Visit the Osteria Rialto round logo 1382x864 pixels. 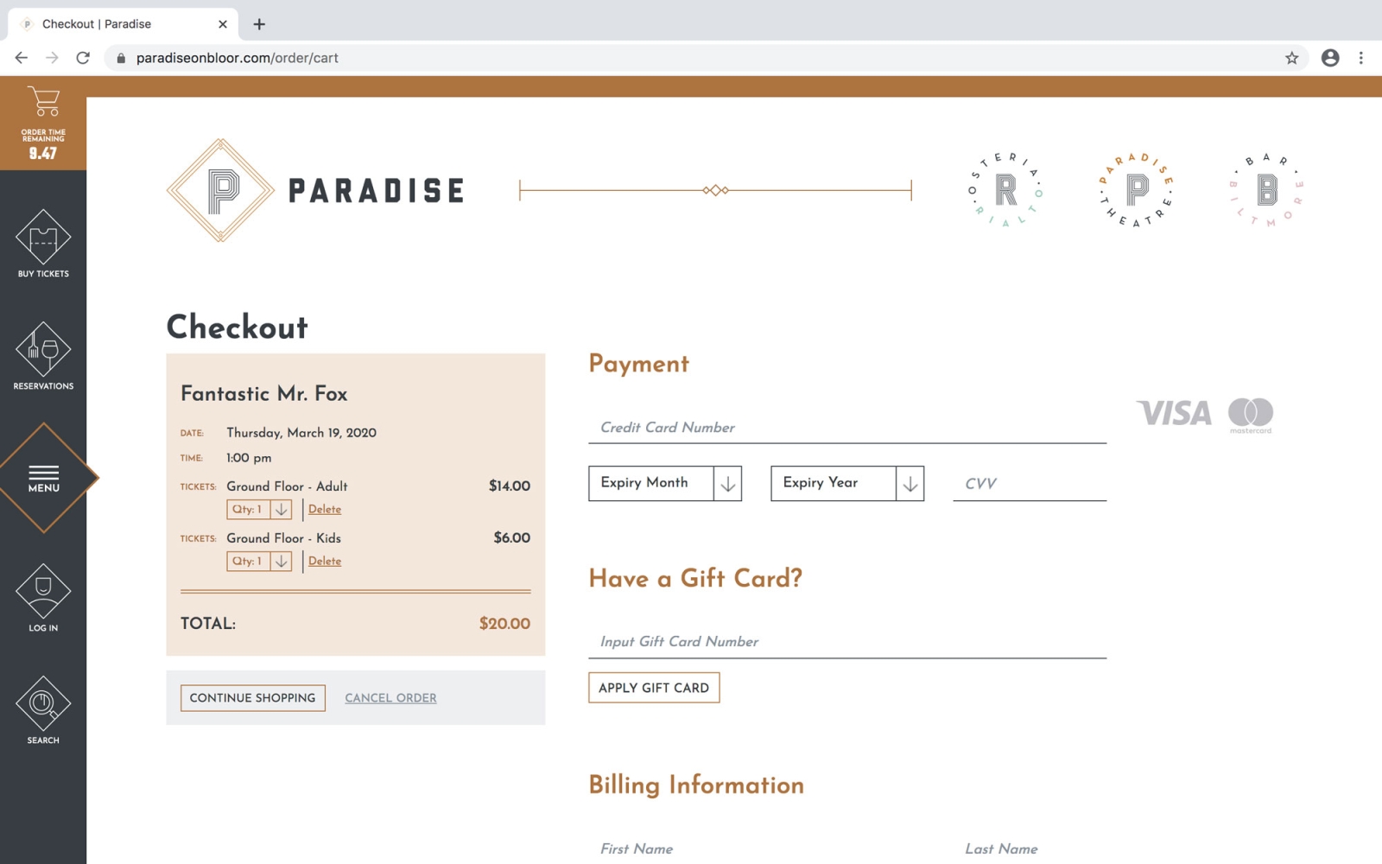point(1005,190)
